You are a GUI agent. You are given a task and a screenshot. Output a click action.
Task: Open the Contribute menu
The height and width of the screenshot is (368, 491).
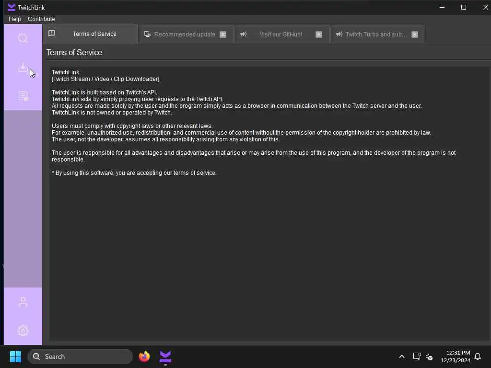point(41,19)
